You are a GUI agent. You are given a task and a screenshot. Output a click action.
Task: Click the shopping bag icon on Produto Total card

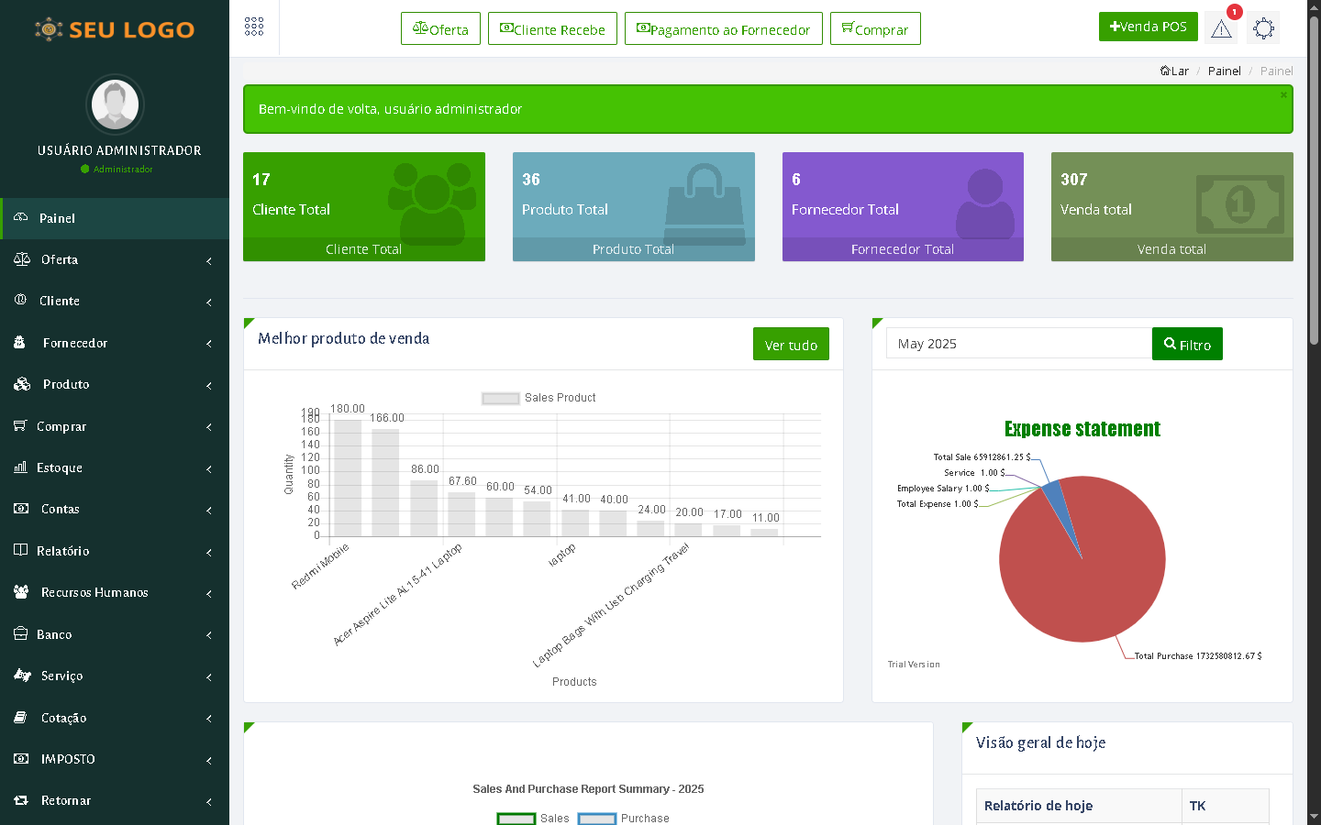coord(704,196)
